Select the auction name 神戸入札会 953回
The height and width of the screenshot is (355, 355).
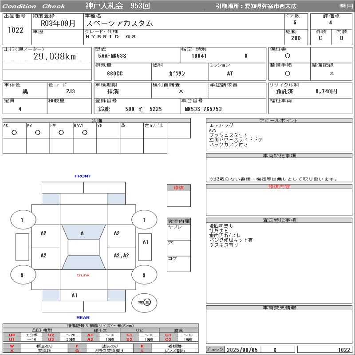coord(118,6)
